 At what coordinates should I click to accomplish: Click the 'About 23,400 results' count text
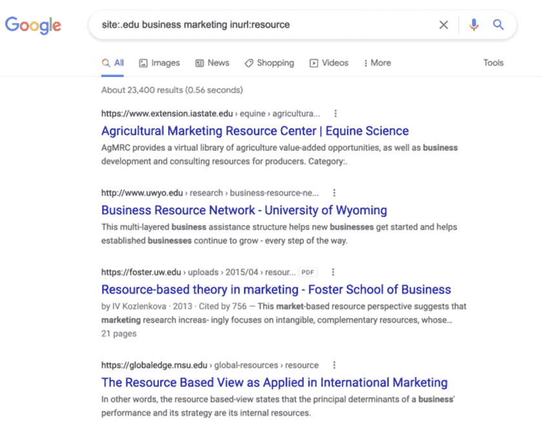point(172,90)
